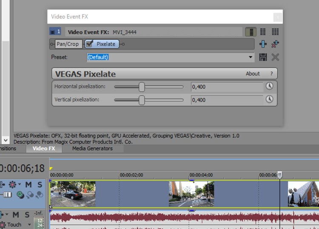Click the video track automation settings gear

12,184
